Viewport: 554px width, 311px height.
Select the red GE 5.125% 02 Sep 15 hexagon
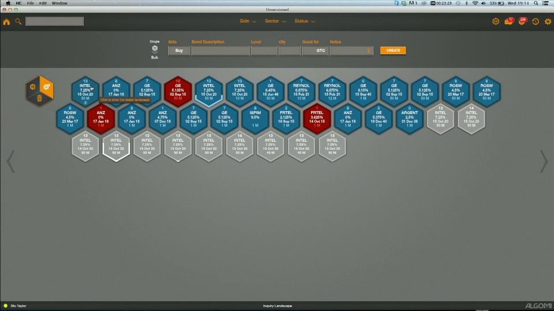coord(178,91)
